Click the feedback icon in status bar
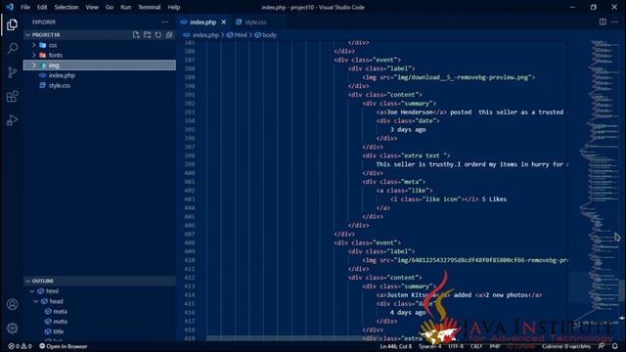 [602, 346]
